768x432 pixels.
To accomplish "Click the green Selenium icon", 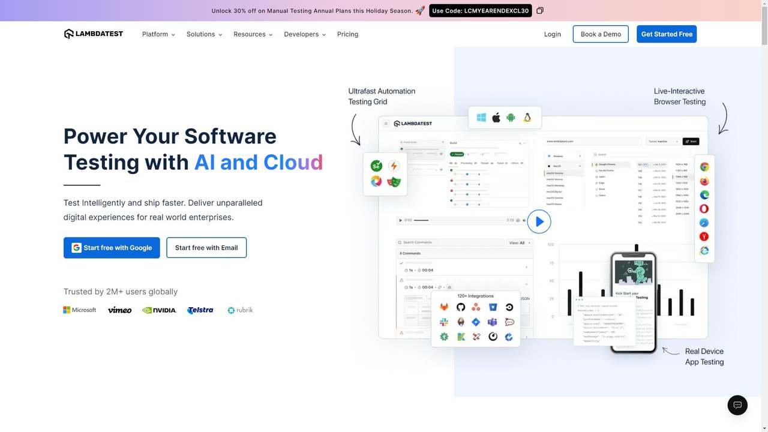I will [376, 166].
